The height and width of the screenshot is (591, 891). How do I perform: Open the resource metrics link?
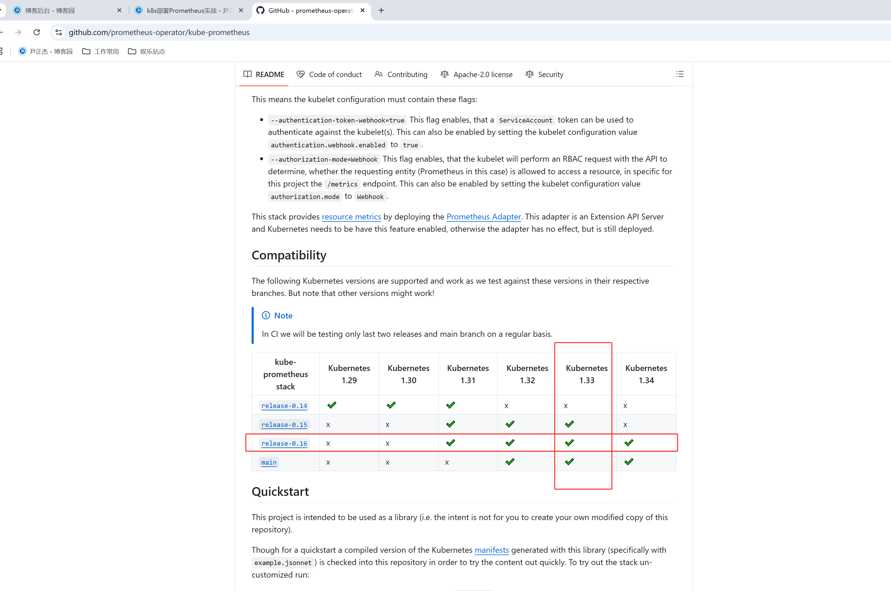351,217
